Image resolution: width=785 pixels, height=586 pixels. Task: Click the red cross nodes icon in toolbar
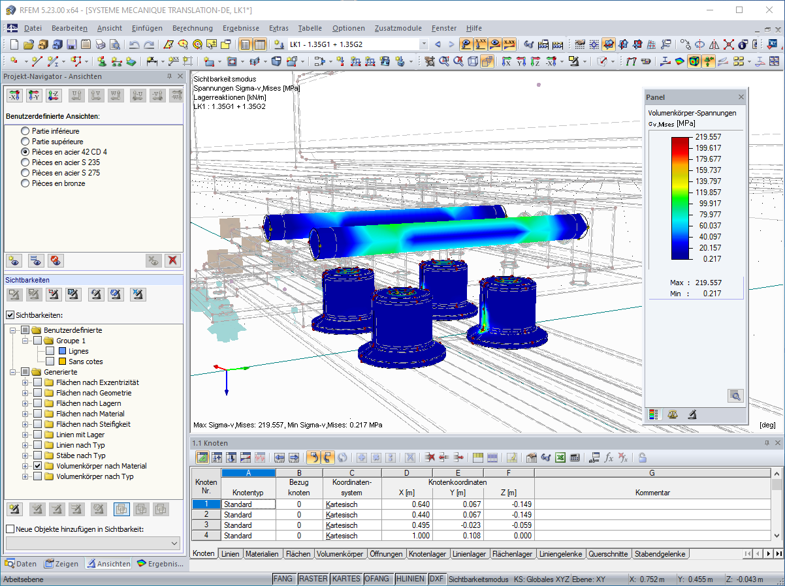[x=728, y=44]
